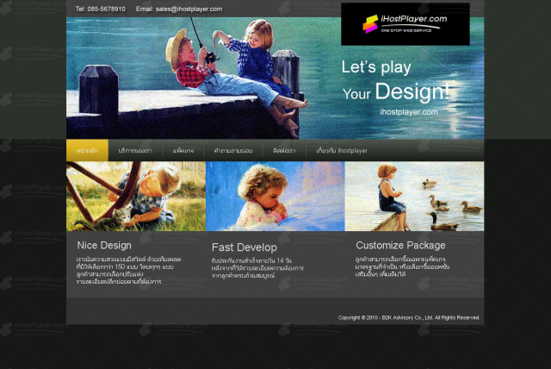This screenshot has height=369, width=551.
Task: Click the sales@ihostplayer.com email link
Action: (x=189, y=9)
